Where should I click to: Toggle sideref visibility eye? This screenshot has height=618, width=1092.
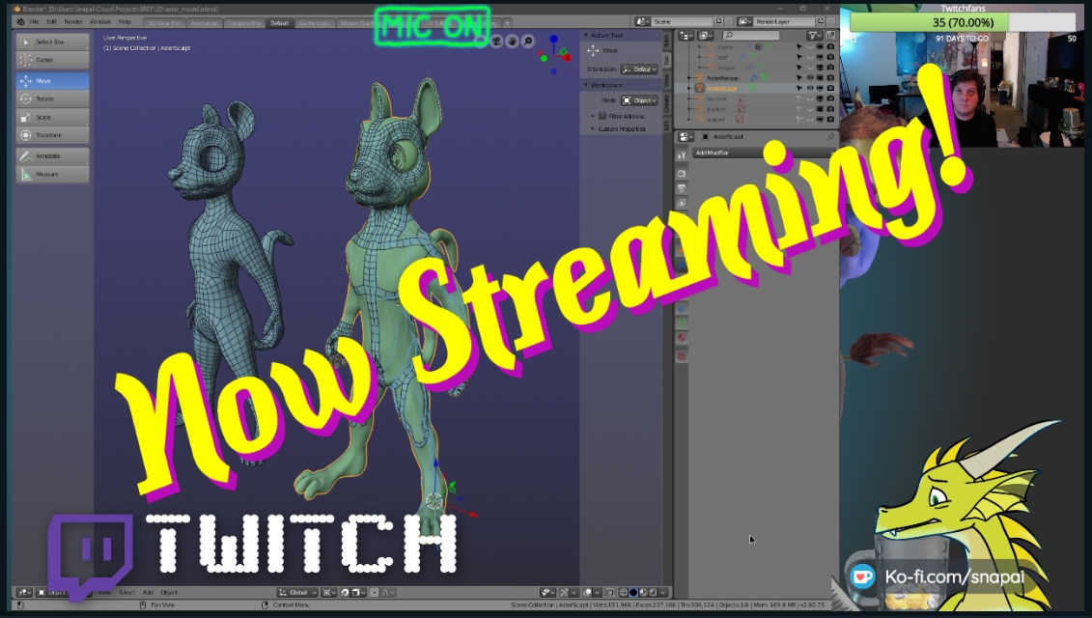[810, 120]
